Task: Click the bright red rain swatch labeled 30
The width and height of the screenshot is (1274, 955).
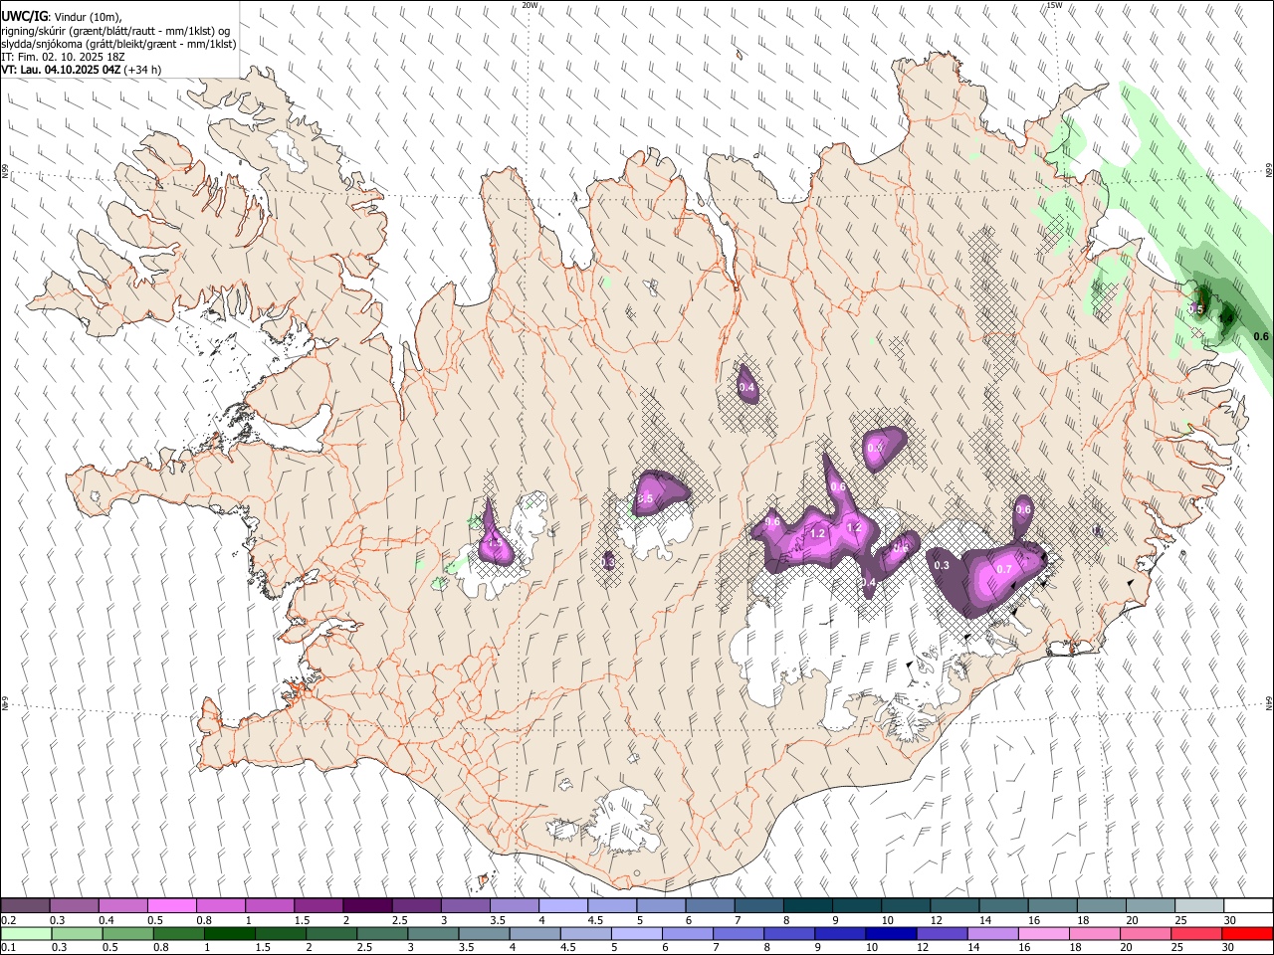Action: (x=1247, y=933)
